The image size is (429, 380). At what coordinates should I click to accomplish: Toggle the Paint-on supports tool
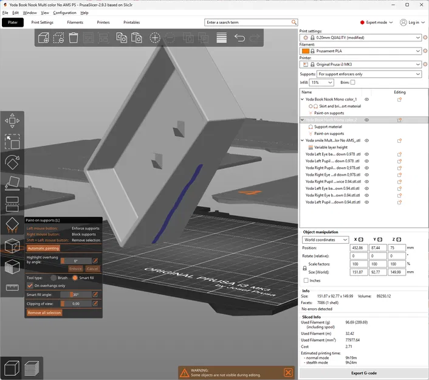[12, 225]
